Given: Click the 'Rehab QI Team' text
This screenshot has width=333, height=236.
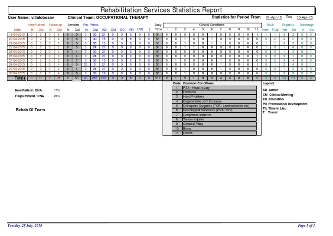Looking at the screenshot, I should coord(30,110).
